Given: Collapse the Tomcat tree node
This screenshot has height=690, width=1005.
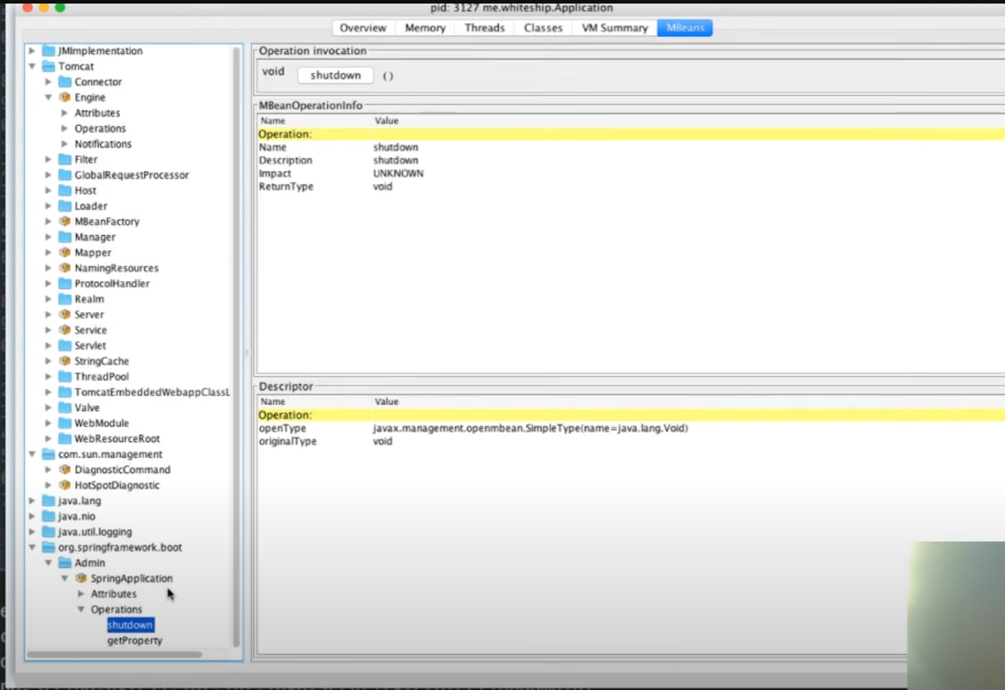Looking at the screenshot, I should (31, 66).
